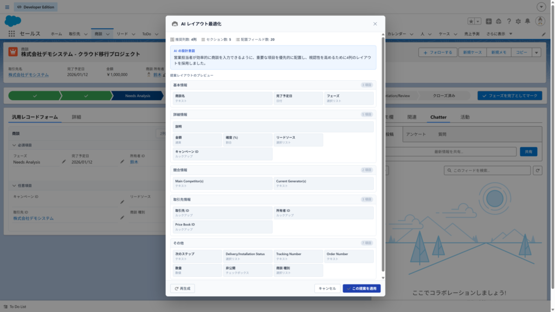Open global actions with the plus icon
This screenshot has height=312, width=555.
pyautogui.click(x=489, y=21)
